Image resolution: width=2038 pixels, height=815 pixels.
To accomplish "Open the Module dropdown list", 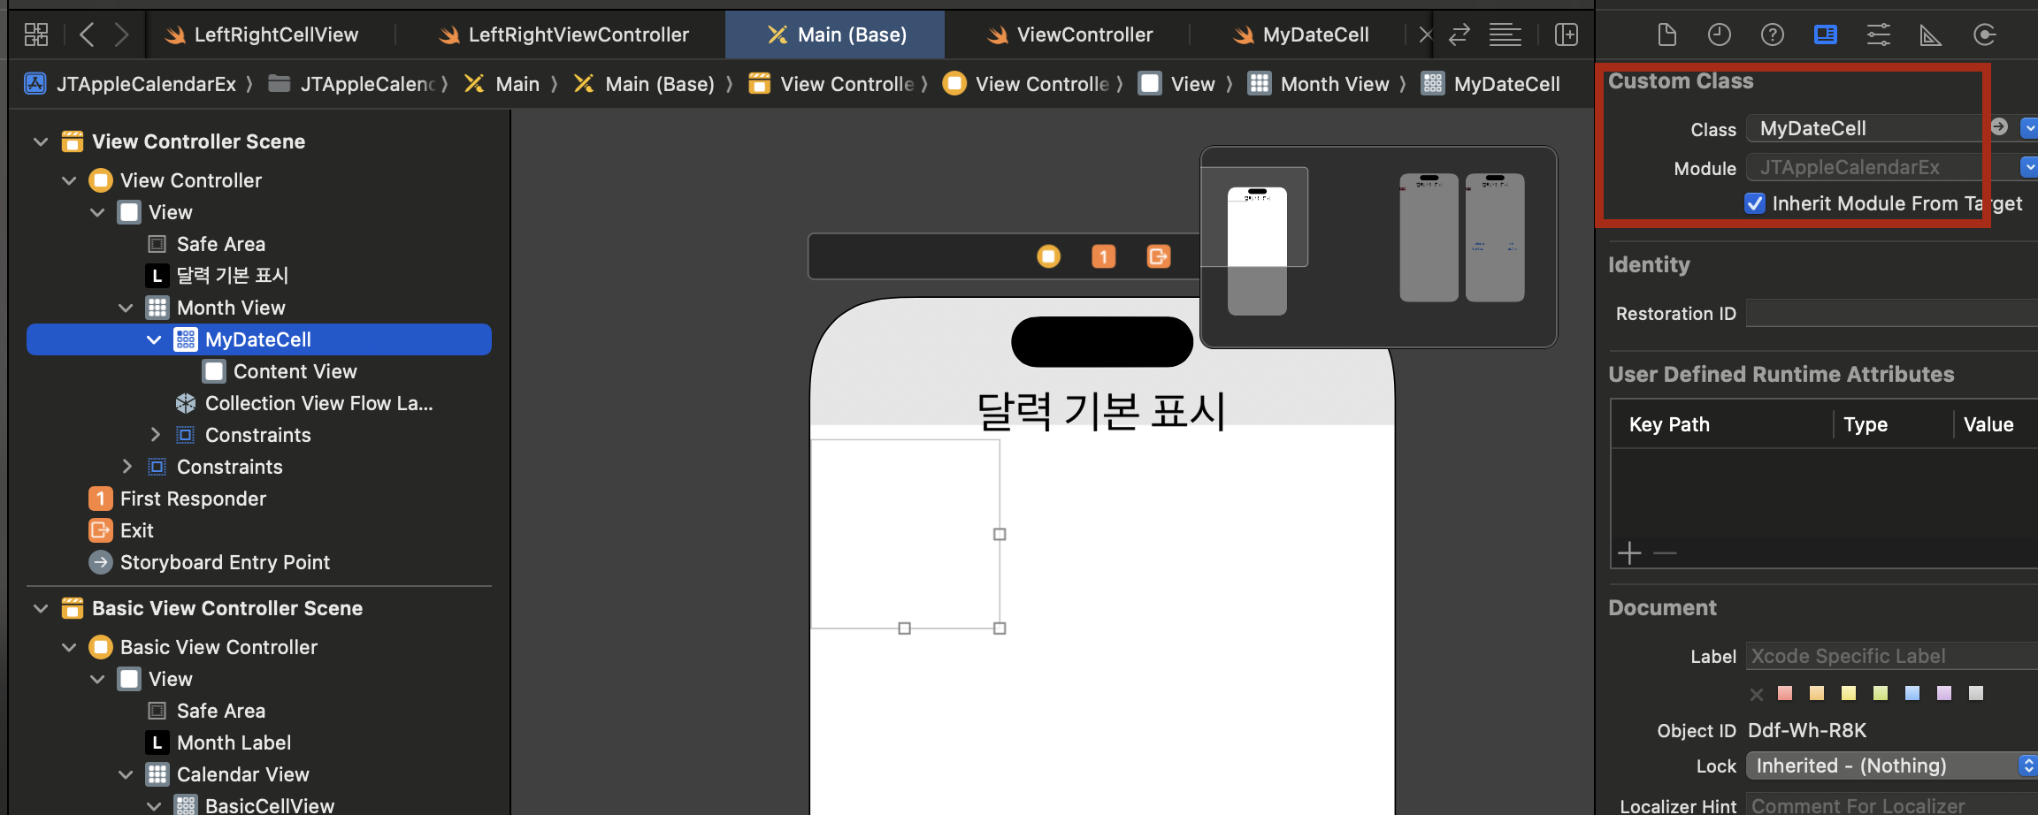I will (x=2029, y=167).
